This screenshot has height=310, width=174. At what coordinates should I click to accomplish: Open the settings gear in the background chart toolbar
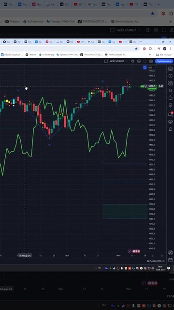pos(156,30)
